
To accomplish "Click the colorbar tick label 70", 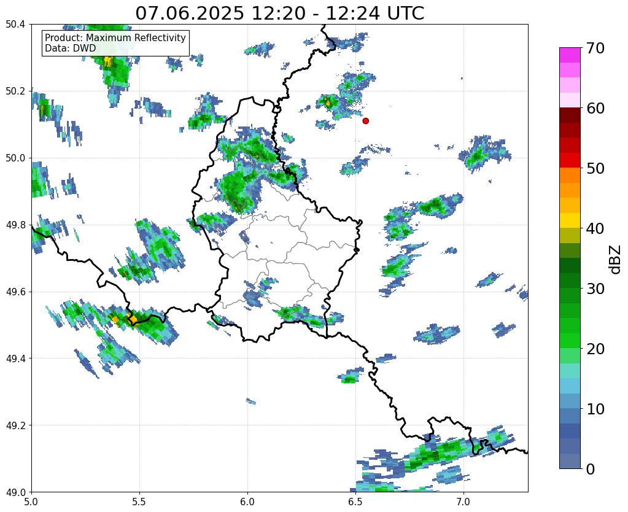I will [595, 48].
